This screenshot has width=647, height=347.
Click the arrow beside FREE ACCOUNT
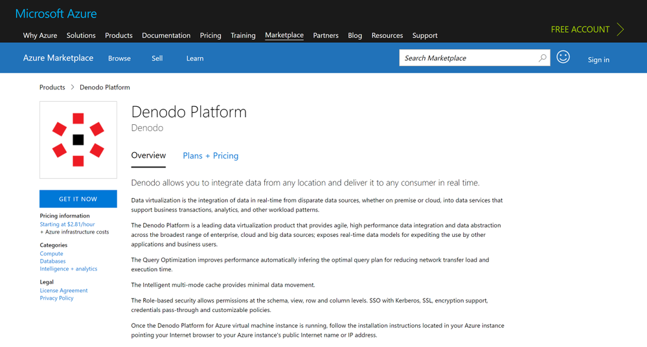[620, 29]
